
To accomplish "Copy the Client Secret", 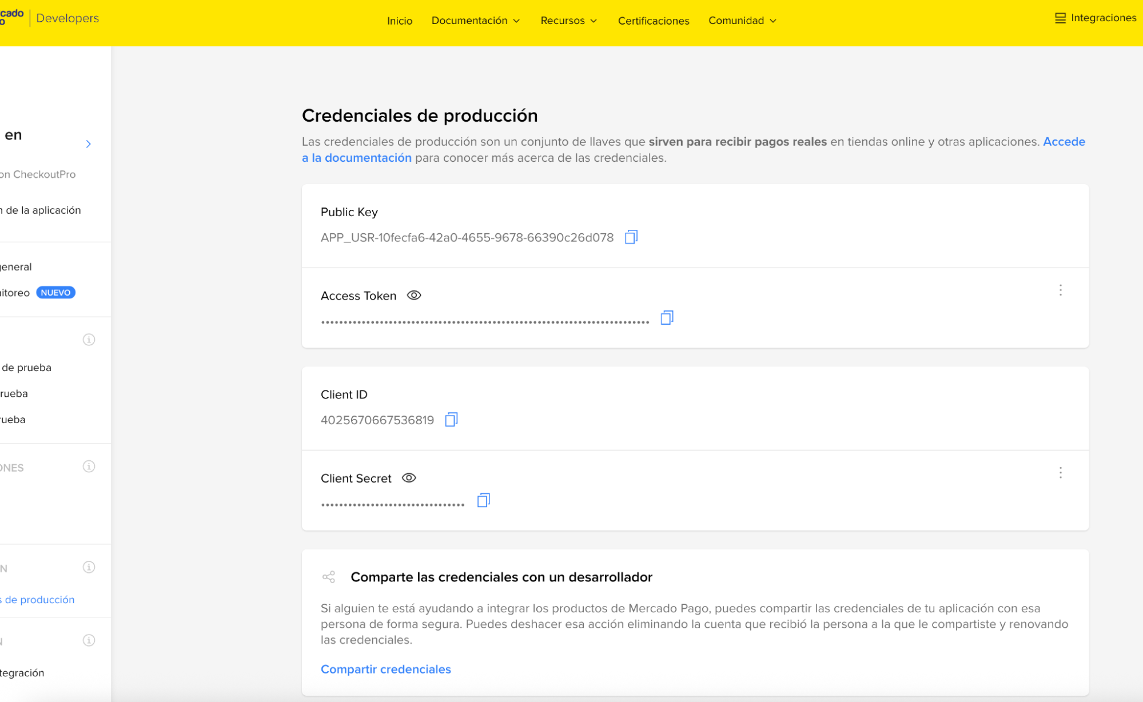I will point(484,500).
